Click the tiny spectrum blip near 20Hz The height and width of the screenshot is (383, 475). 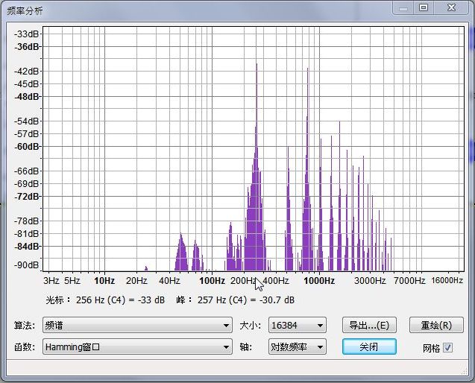[146, 268]
